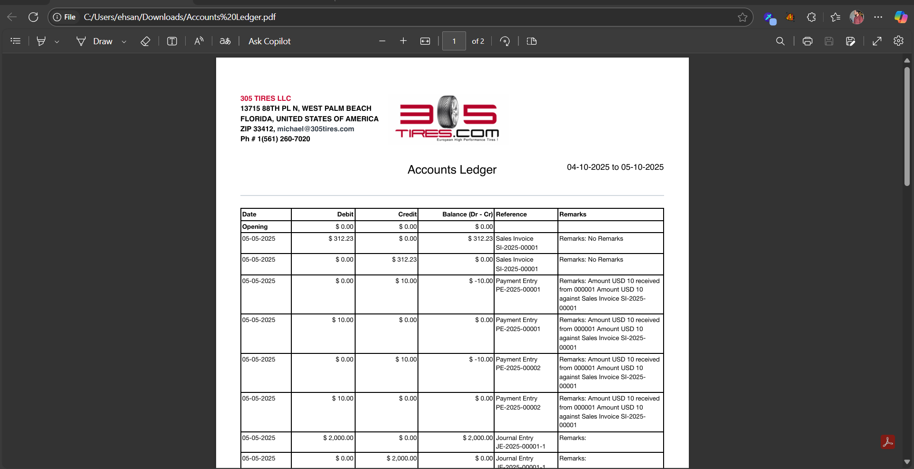The height and width of the screenshot is (469, 914).
Task: Click the Opening row label
Action: [255, 227]
